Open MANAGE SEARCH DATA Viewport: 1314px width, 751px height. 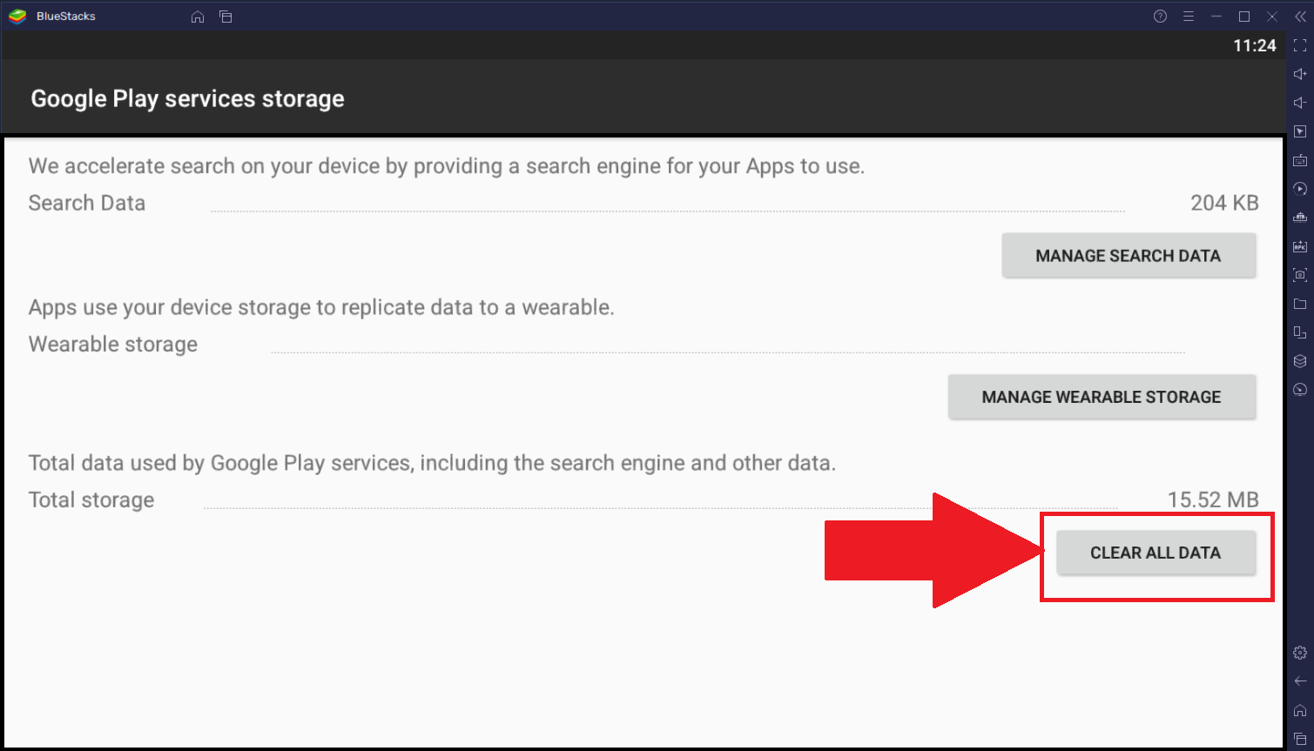pyautogui.click(x=1128, y=256)
